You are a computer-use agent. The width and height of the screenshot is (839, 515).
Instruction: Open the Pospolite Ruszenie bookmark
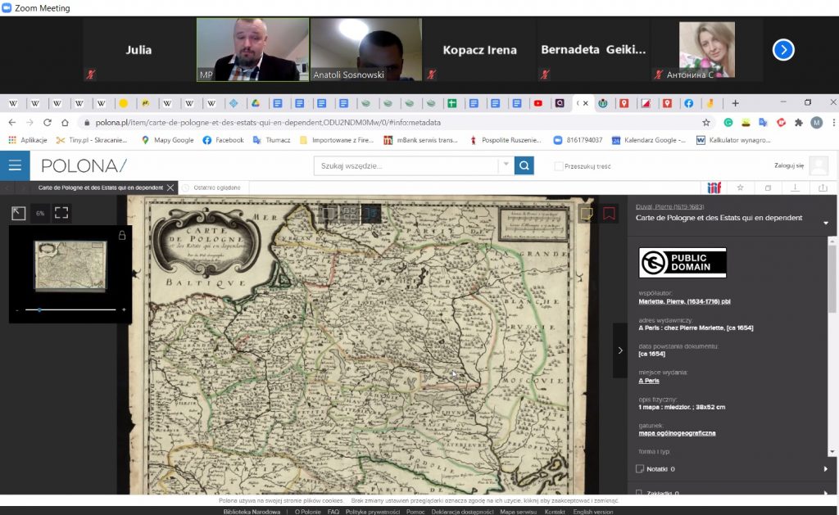505,140
